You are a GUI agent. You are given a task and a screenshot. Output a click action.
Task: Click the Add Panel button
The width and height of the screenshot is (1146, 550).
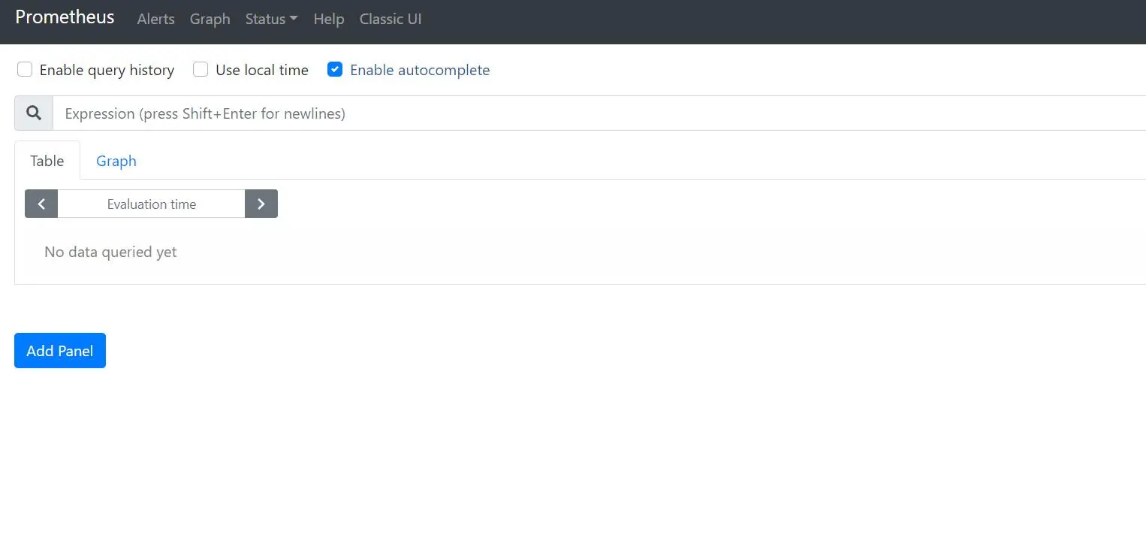coord(60,351)
